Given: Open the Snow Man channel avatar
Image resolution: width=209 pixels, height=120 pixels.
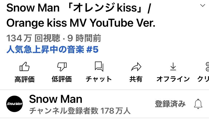Looking at the screenshot, I should [x=14, y=104].
